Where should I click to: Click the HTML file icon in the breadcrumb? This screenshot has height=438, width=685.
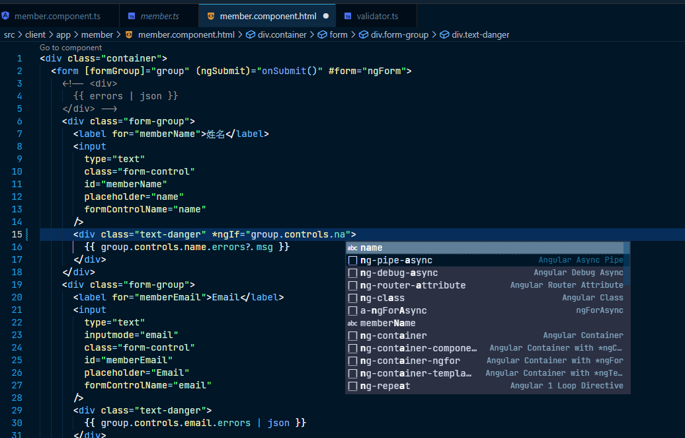coord(128,34)
